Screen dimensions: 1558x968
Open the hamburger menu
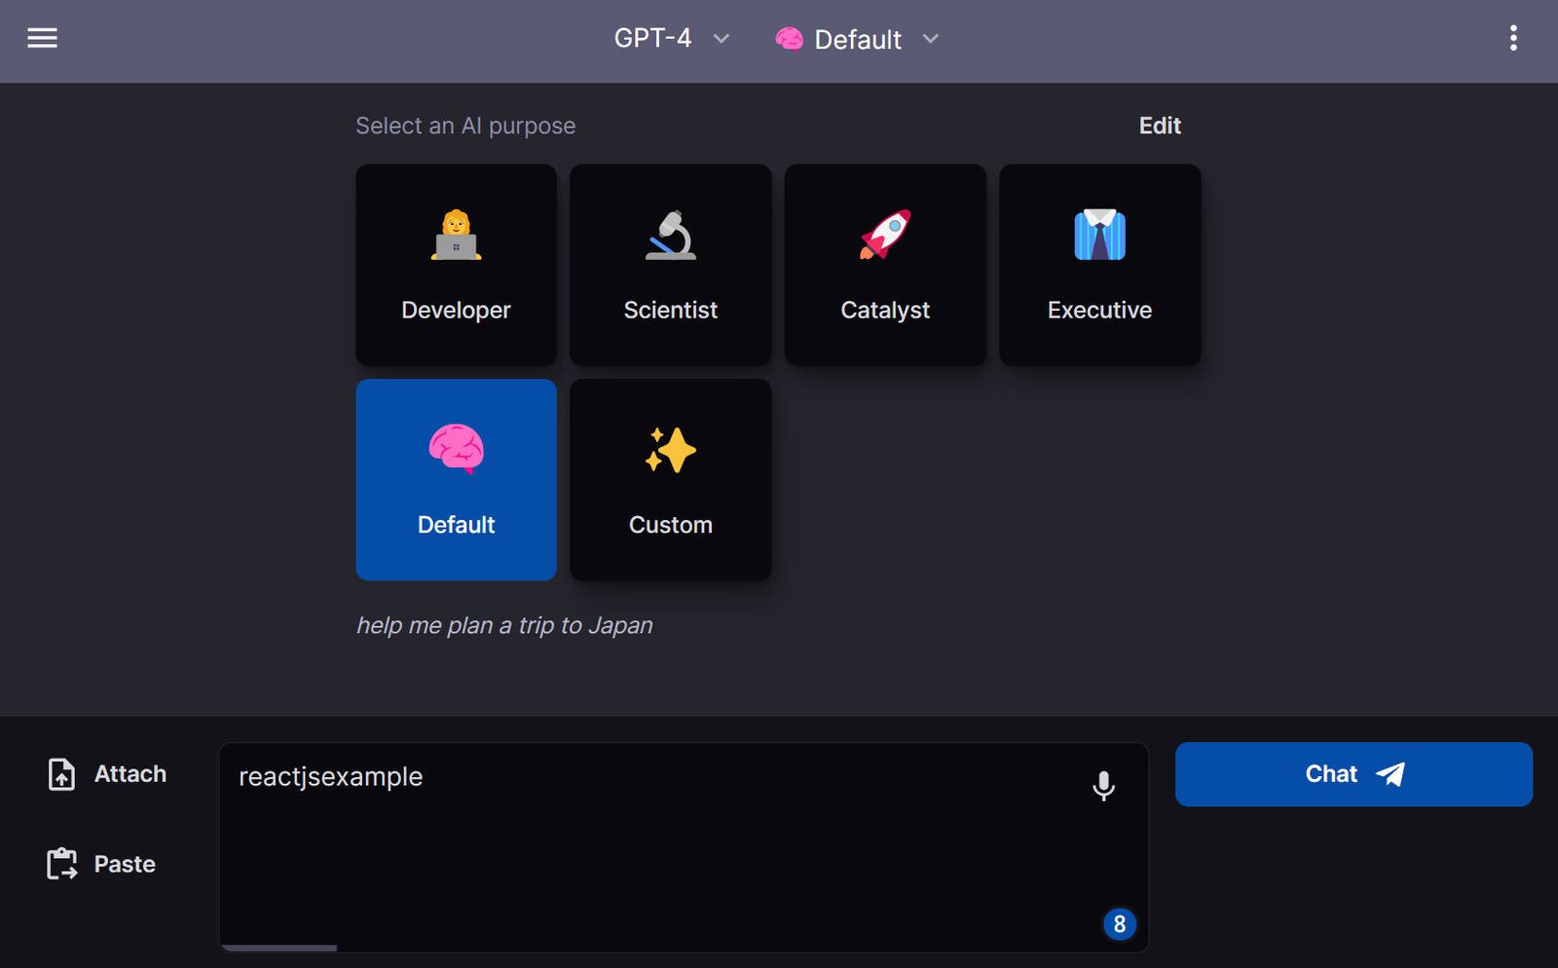(x=42, y=38)
